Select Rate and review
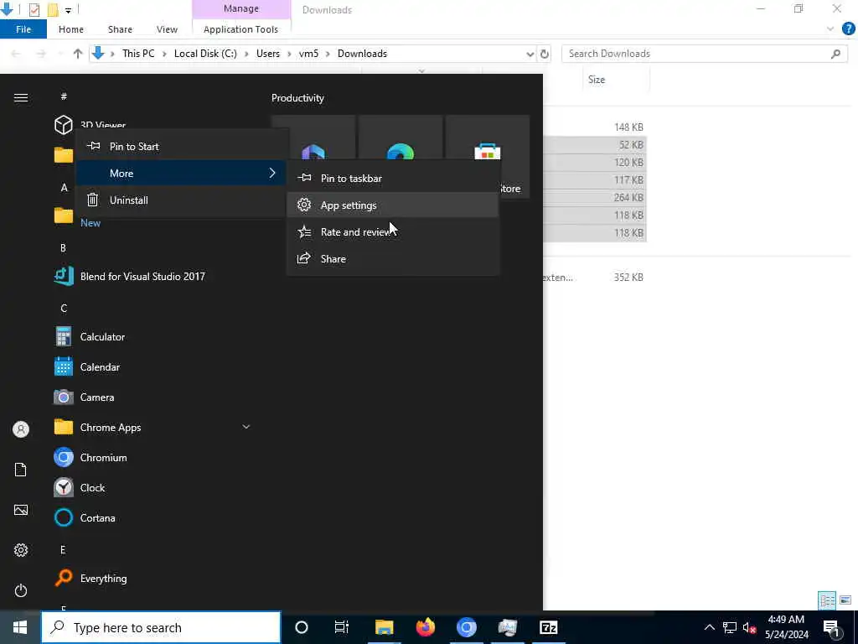This screenshot has width=858, height=644. click(x=393, y=231)
